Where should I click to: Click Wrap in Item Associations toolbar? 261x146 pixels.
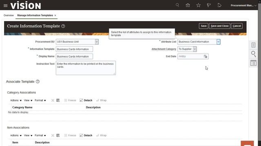[x=102, y=135]
